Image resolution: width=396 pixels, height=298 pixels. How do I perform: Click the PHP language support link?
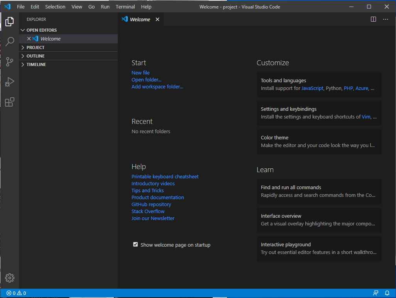[x=348, y=88]
